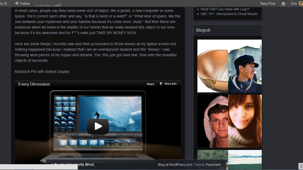Click the 'Every Dimension' video title
The height and width of the screenshot is (170, 303).
[x=34, y=84]
